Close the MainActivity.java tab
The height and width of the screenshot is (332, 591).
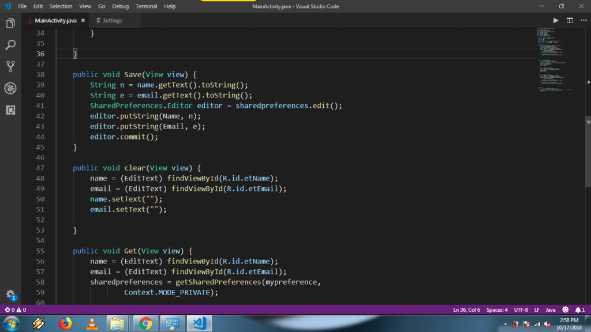(x=83, y=20)
